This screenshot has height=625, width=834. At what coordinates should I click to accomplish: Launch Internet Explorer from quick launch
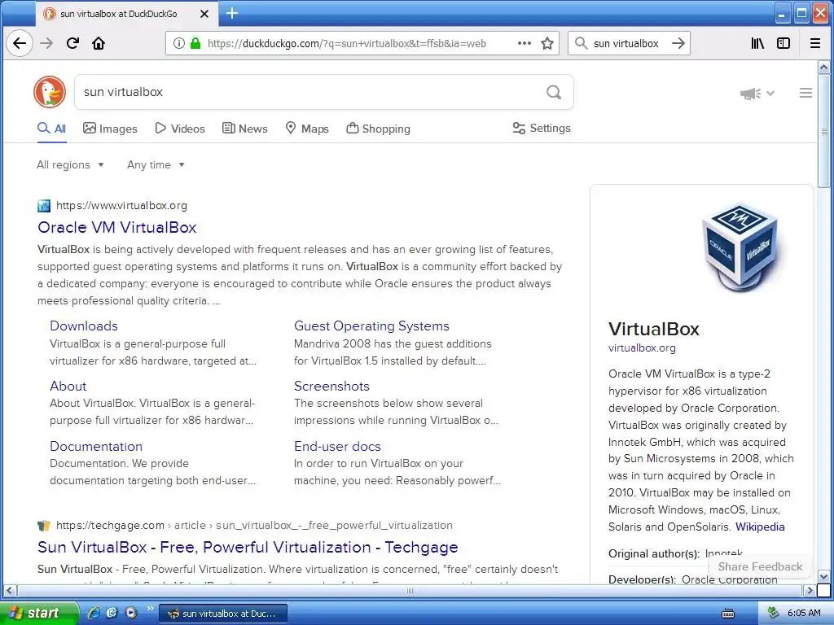94,613
